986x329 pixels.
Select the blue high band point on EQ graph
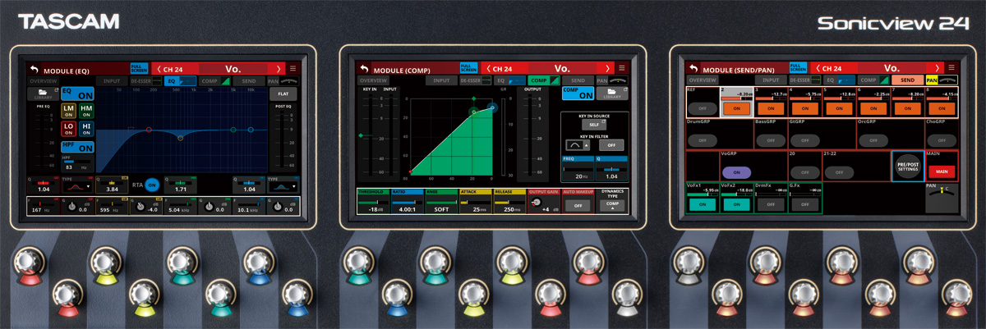tap(250, 130)
